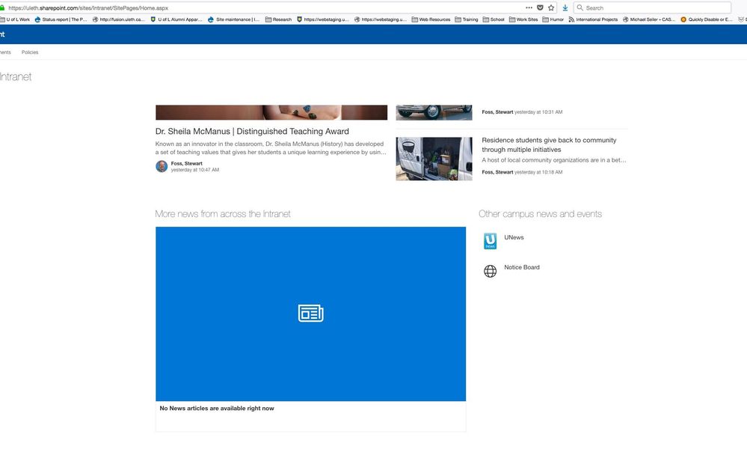This screenshot has height=449, width=747.
Task: Open the UNews campus news app icon
Action: pyautogui.click(x=490, y=240)
